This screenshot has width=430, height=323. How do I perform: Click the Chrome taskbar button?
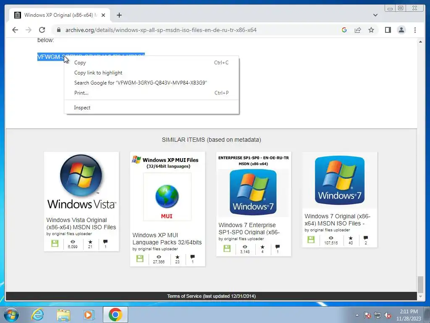point(115,315)
